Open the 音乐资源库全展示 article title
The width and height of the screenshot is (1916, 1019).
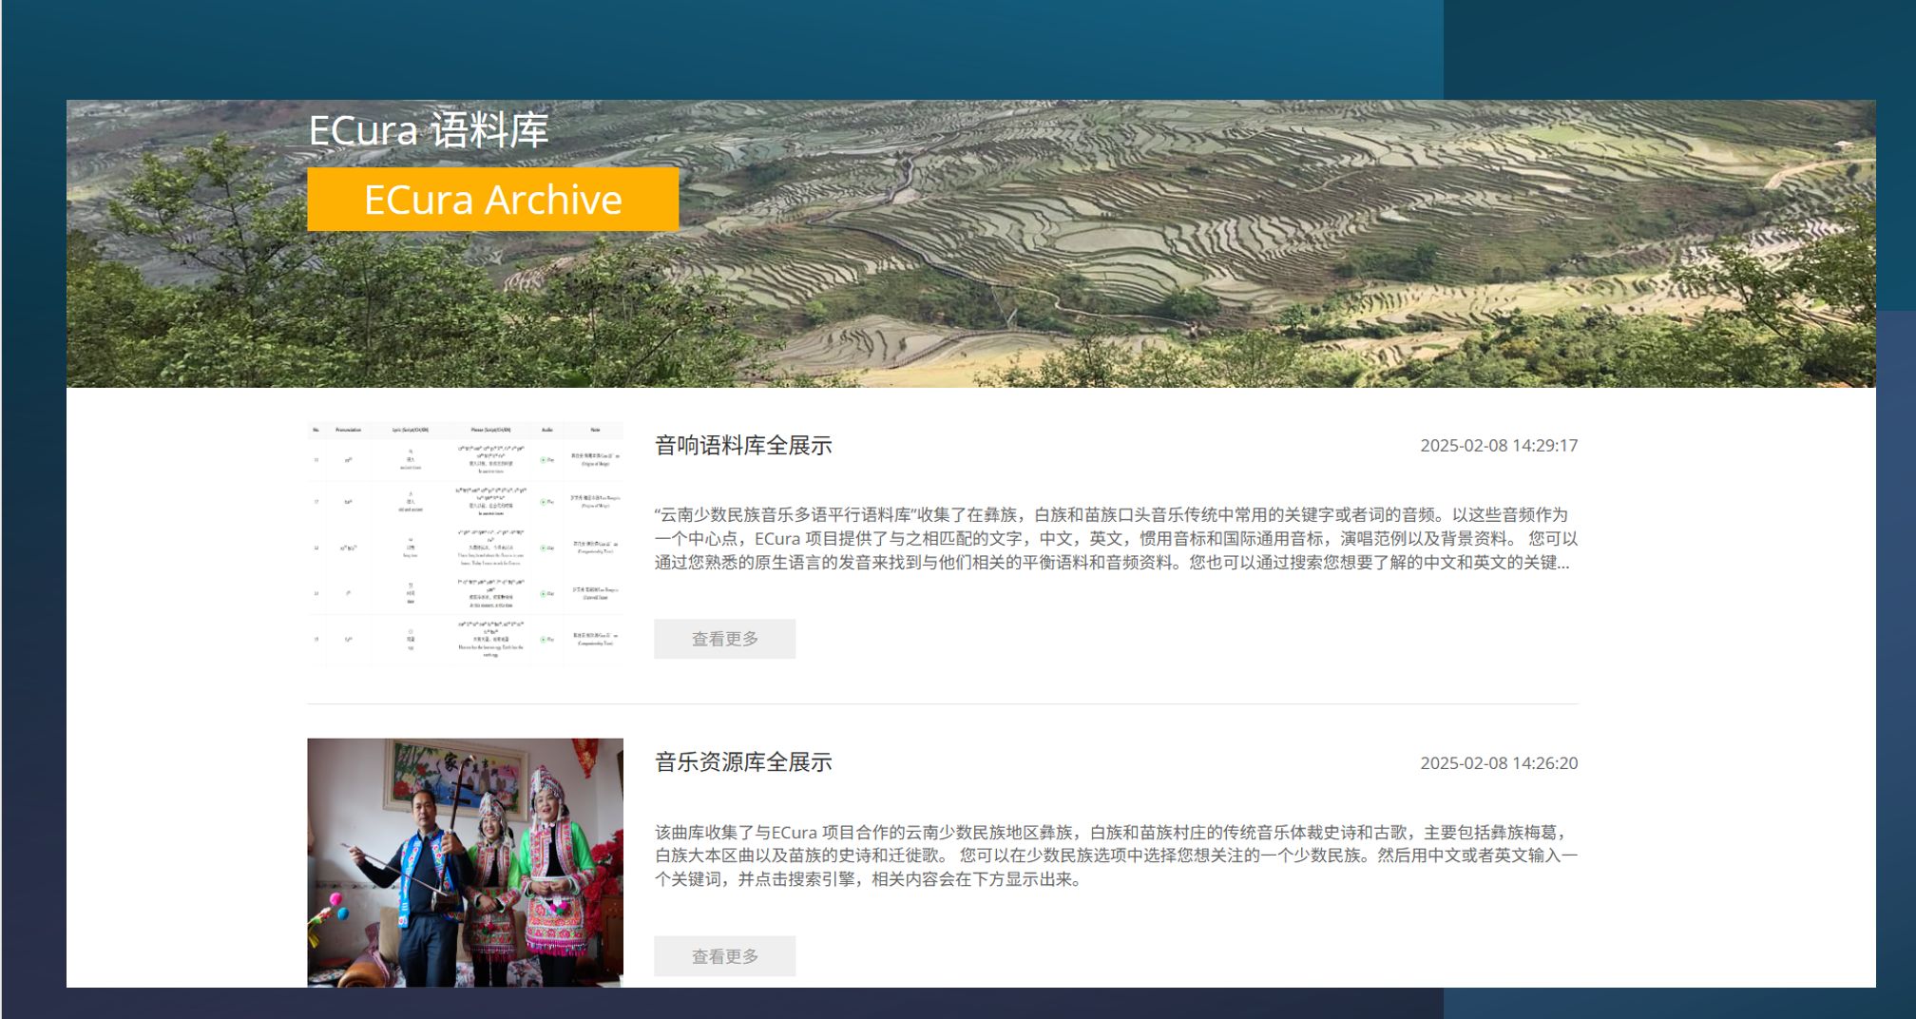743,762
